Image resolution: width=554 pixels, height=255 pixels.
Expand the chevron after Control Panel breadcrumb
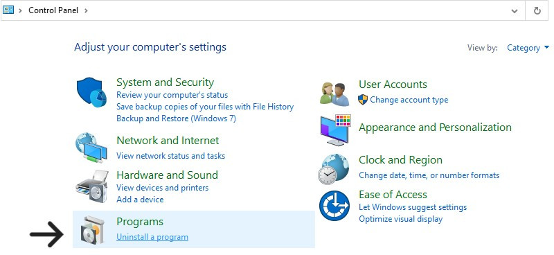tap(86, 10)
